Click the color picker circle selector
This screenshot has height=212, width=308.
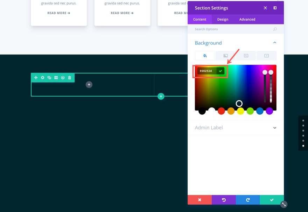(x=239, y=104)
